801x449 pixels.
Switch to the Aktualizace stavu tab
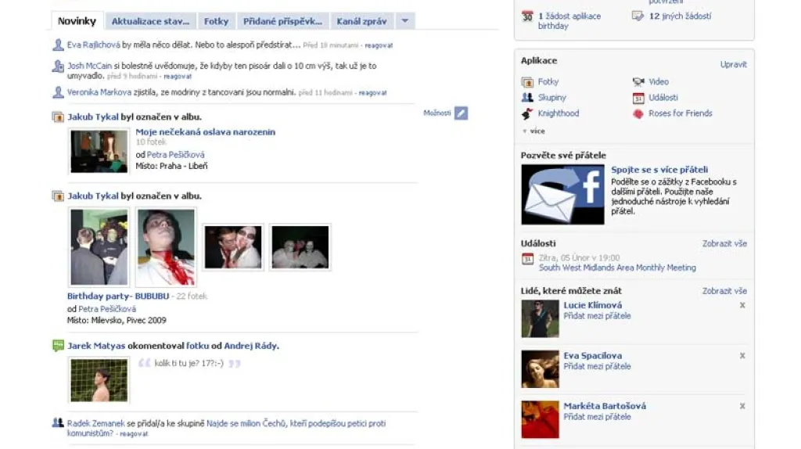(150, 21)
